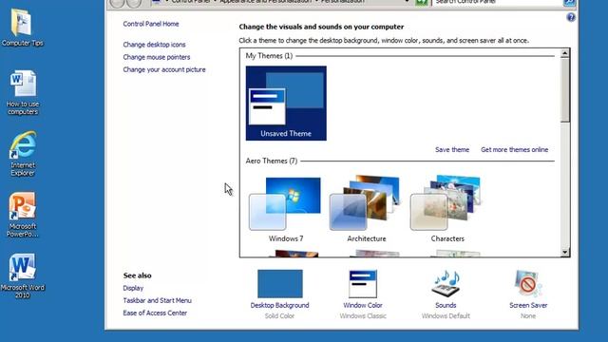Image resolution: width=608 pixels, height=342 pixels.
Task: Open the How to use computers document icon
Action: (23, 92)
